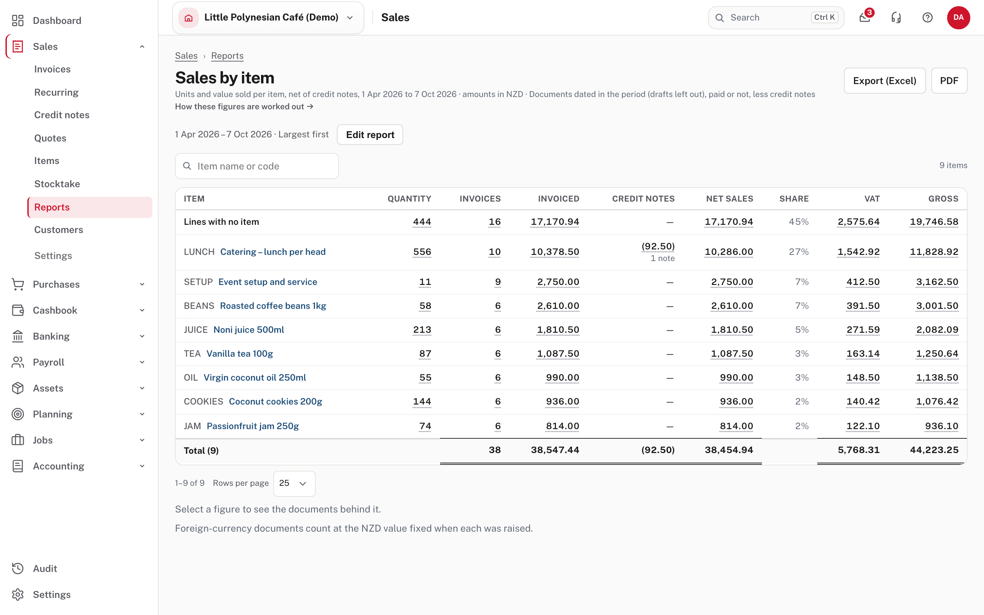The image size is (984, 615).
Task: Click the Reports breadcrumb link
Action: (x=227, y=56)
